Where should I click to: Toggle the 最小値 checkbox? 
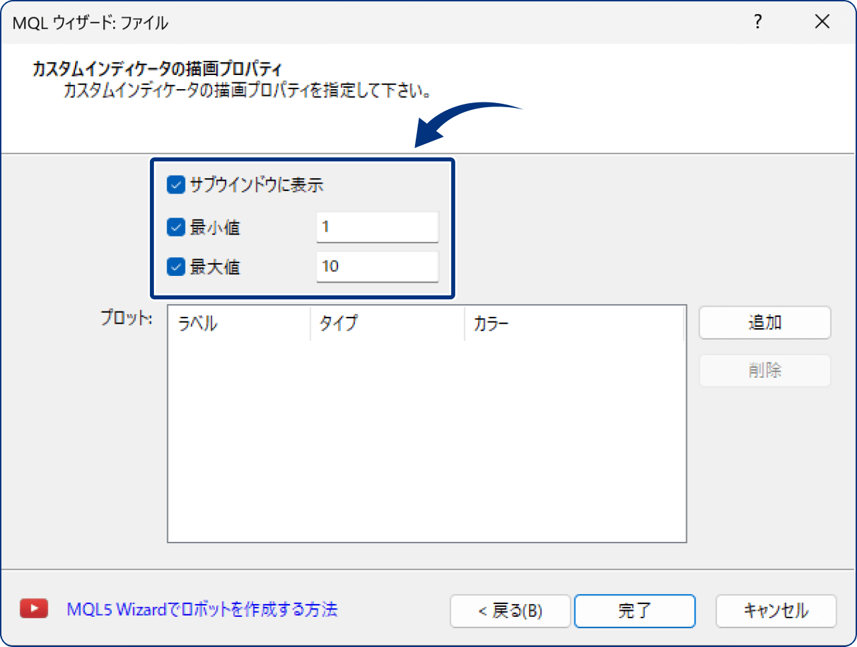(175, 227)
